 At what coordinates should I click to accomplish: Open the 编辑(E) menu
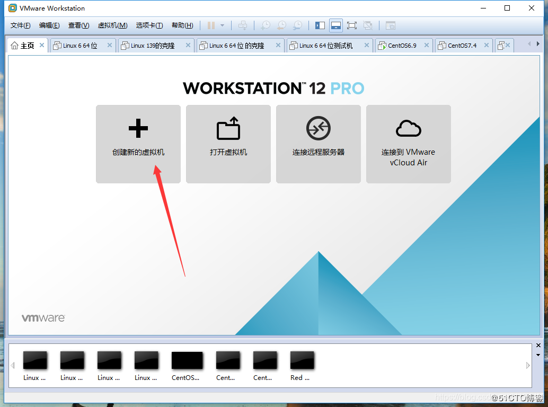49,25
